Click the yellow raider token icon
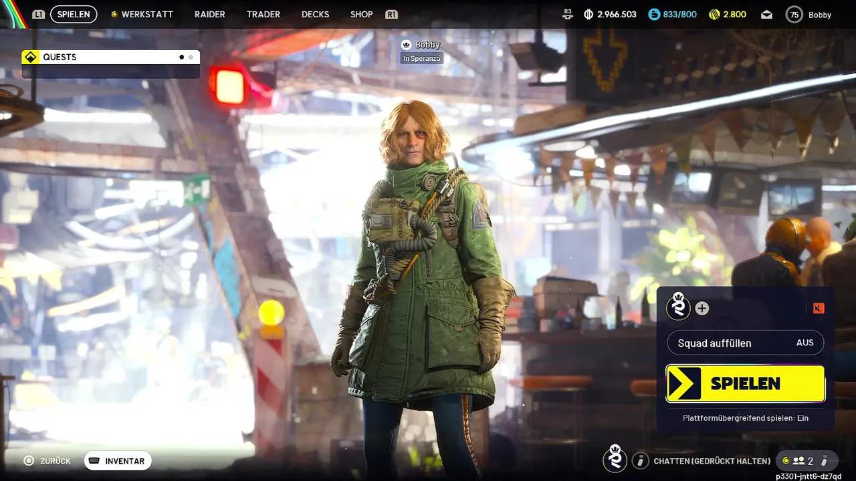856x481 pixels. pos(714,14)
